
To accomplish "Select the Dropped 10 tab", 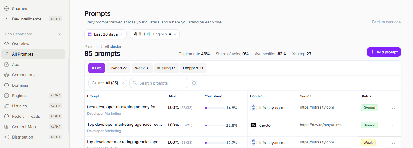I will coord(193,68).
